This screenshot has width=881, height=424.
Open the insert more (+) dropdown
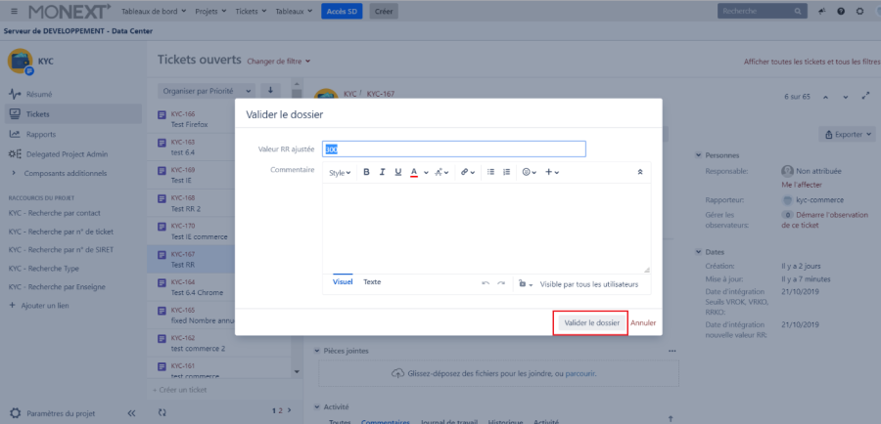[552, 172]
